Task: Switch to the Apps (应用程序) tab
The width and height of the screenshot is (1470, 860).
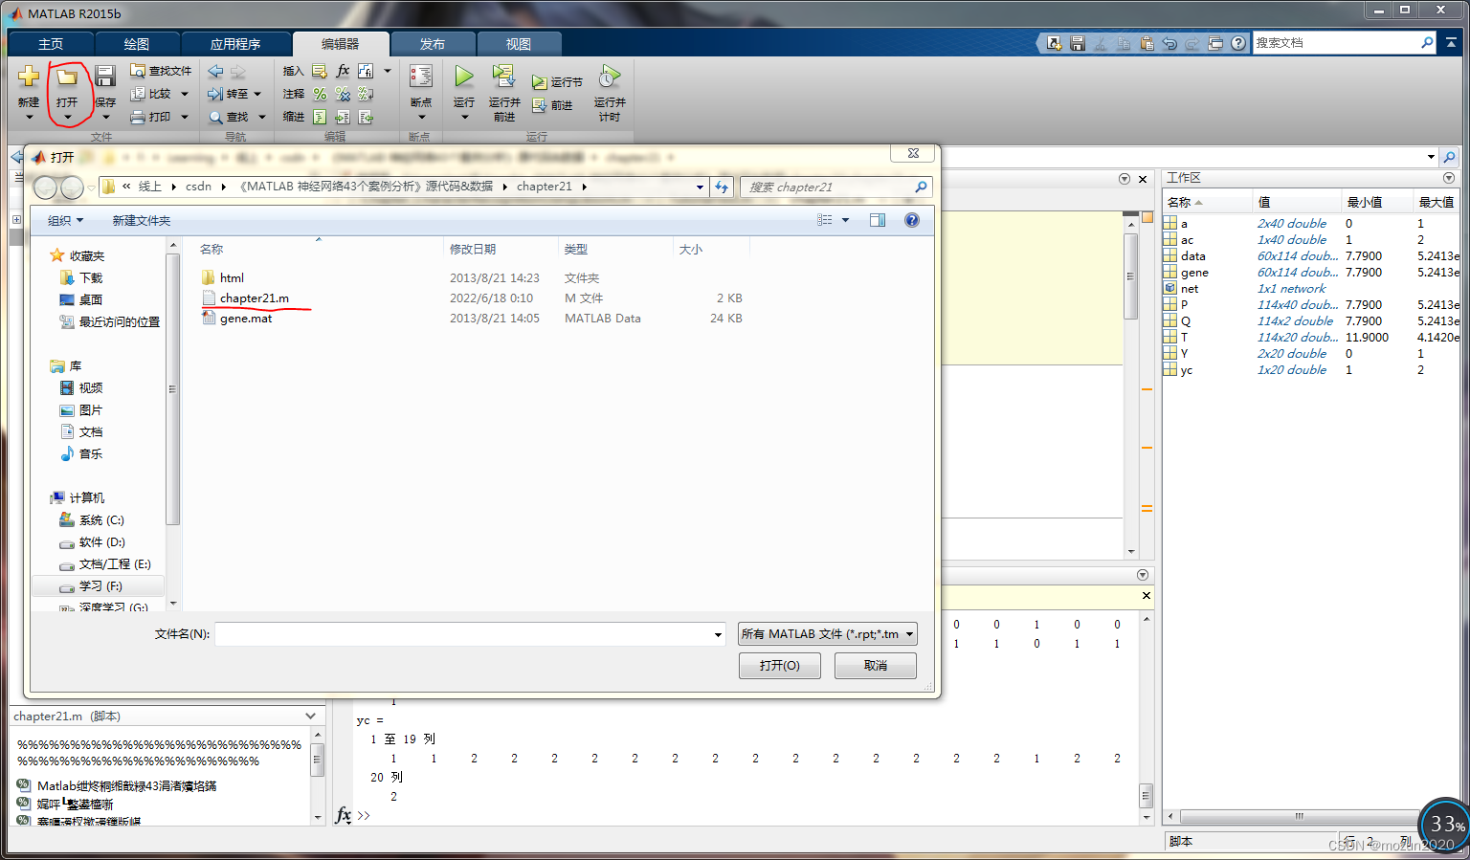Action: click(x=235, y=44)
